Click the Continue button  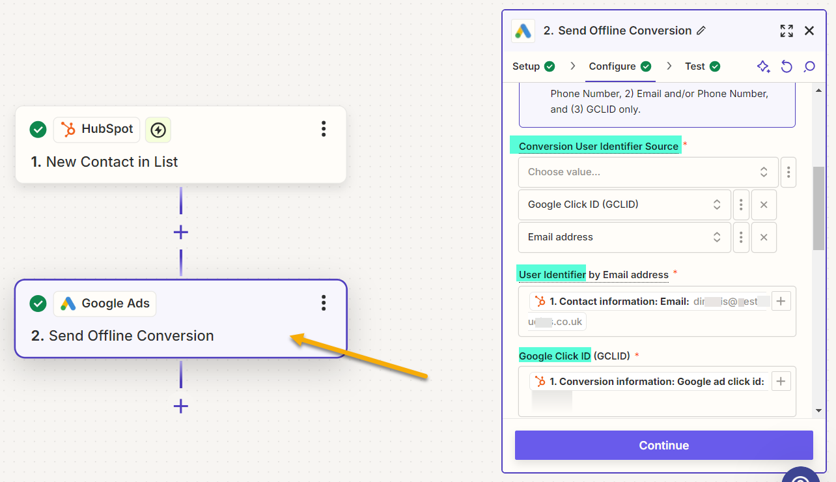click(664, 446)
